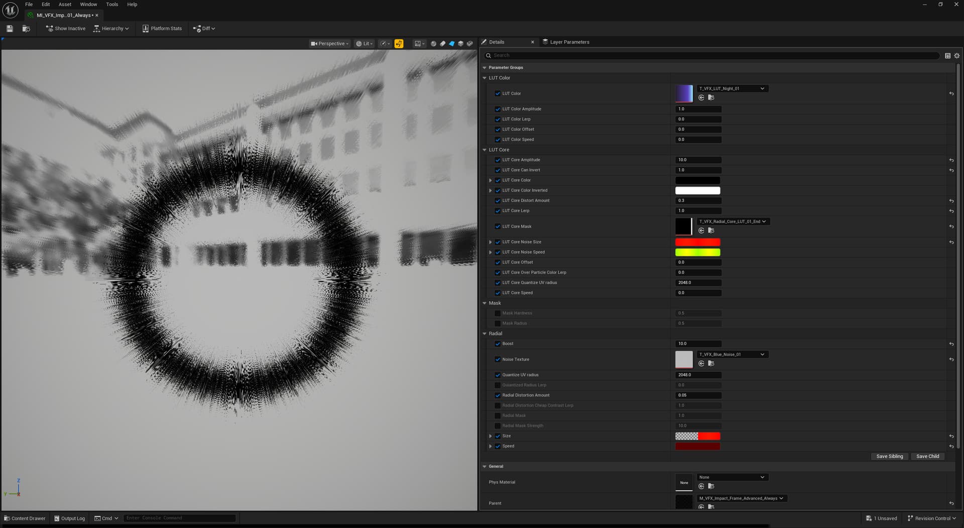Image resolution: width=964 pixels, height=528 pixels.
Task: Open the T_VFX_LUT_Night_01 texture dropdown
Action: 732,88
